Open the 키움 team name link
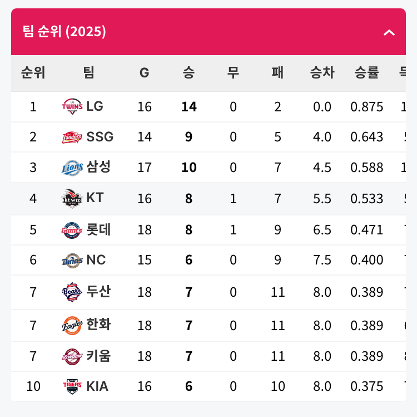417x417 pixels. (x=98, y=356)
